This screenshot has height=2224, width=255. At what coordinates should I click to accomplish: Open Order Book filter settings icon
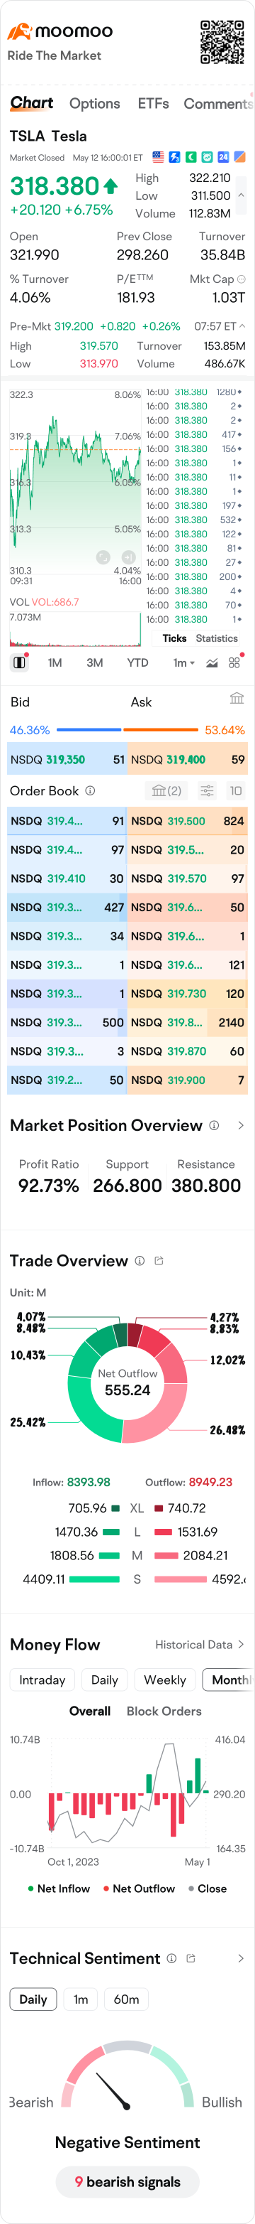[x=207, y=791]
